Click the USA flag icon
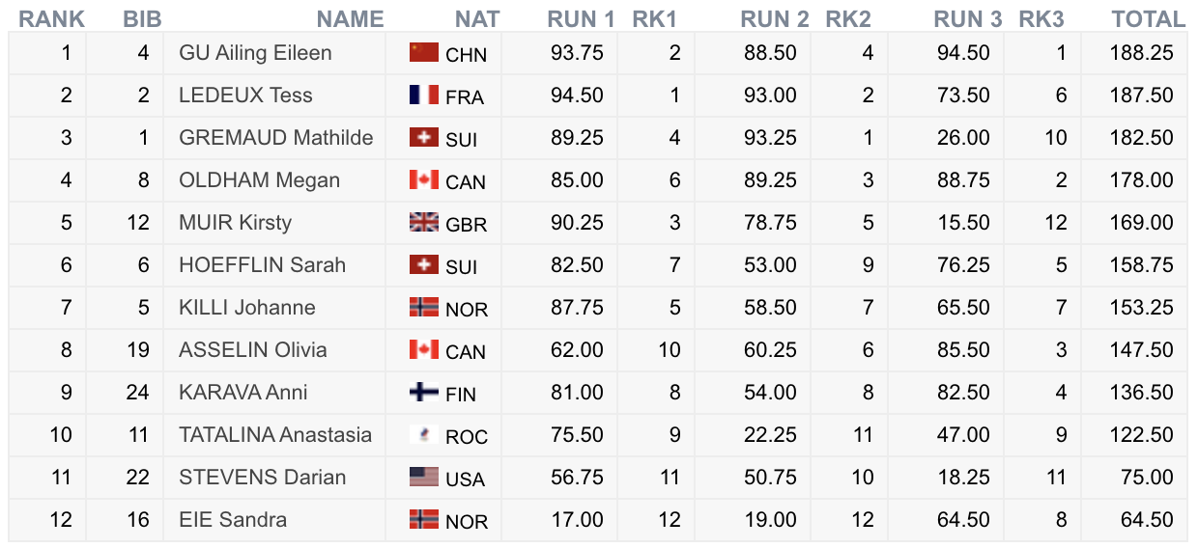The image size is (1198, 548). point(424,478)
